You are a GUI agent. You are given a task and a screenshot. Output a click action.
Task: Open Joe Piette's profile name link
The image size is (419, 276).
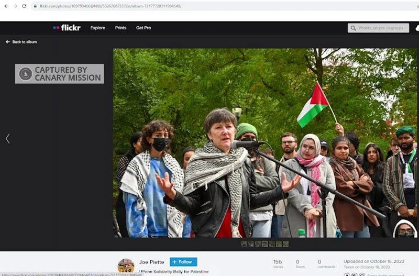pos(151,262)
